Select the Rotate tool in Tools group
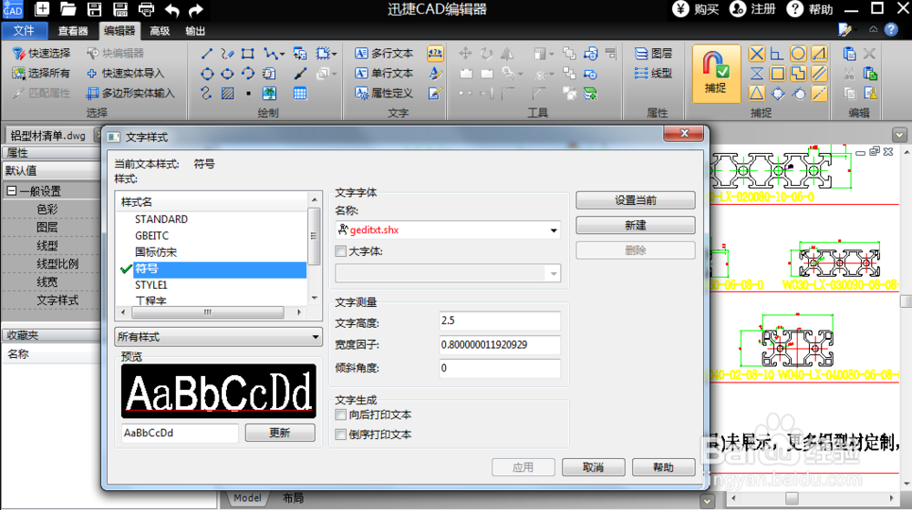Viewport: 912px width, 510px height. tap(486, 54)
